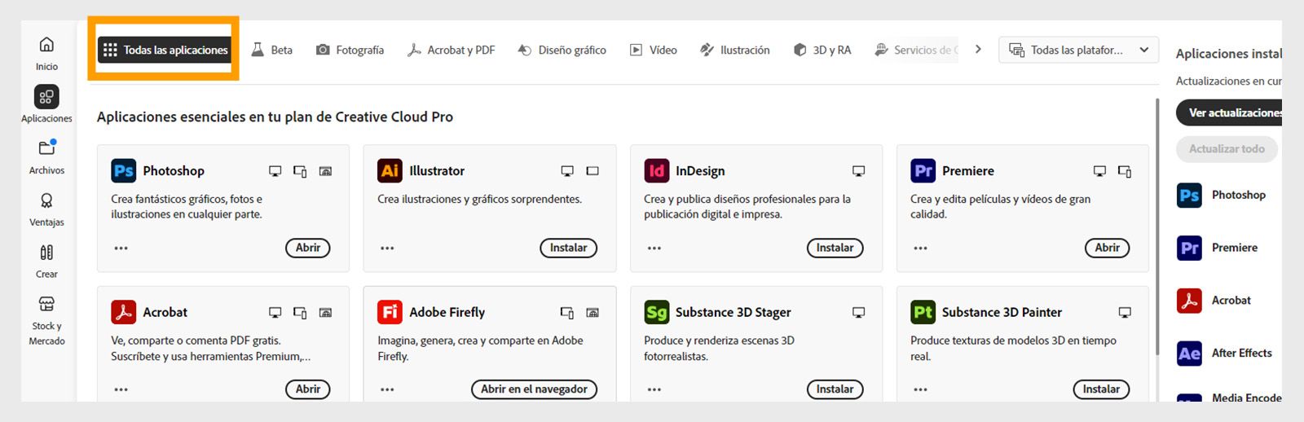
Task: Switch to the 3D y RA tab
Action: click(x=822, y=50)
